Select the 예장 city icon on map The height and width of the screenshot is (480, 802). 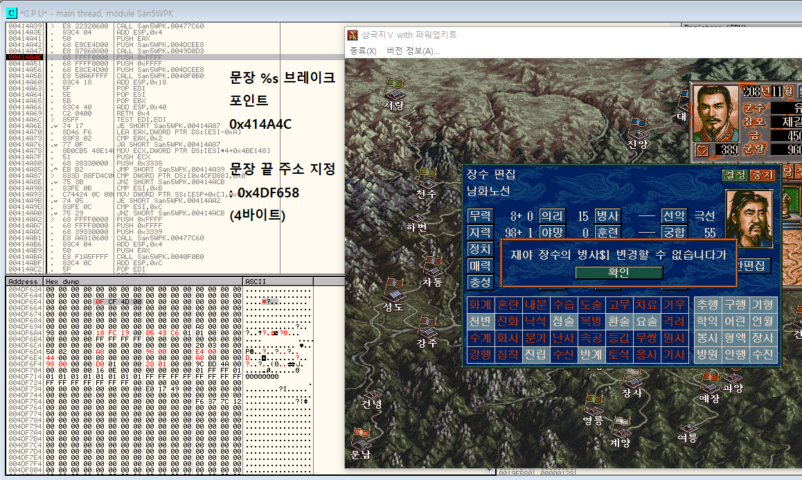[710, 382]
